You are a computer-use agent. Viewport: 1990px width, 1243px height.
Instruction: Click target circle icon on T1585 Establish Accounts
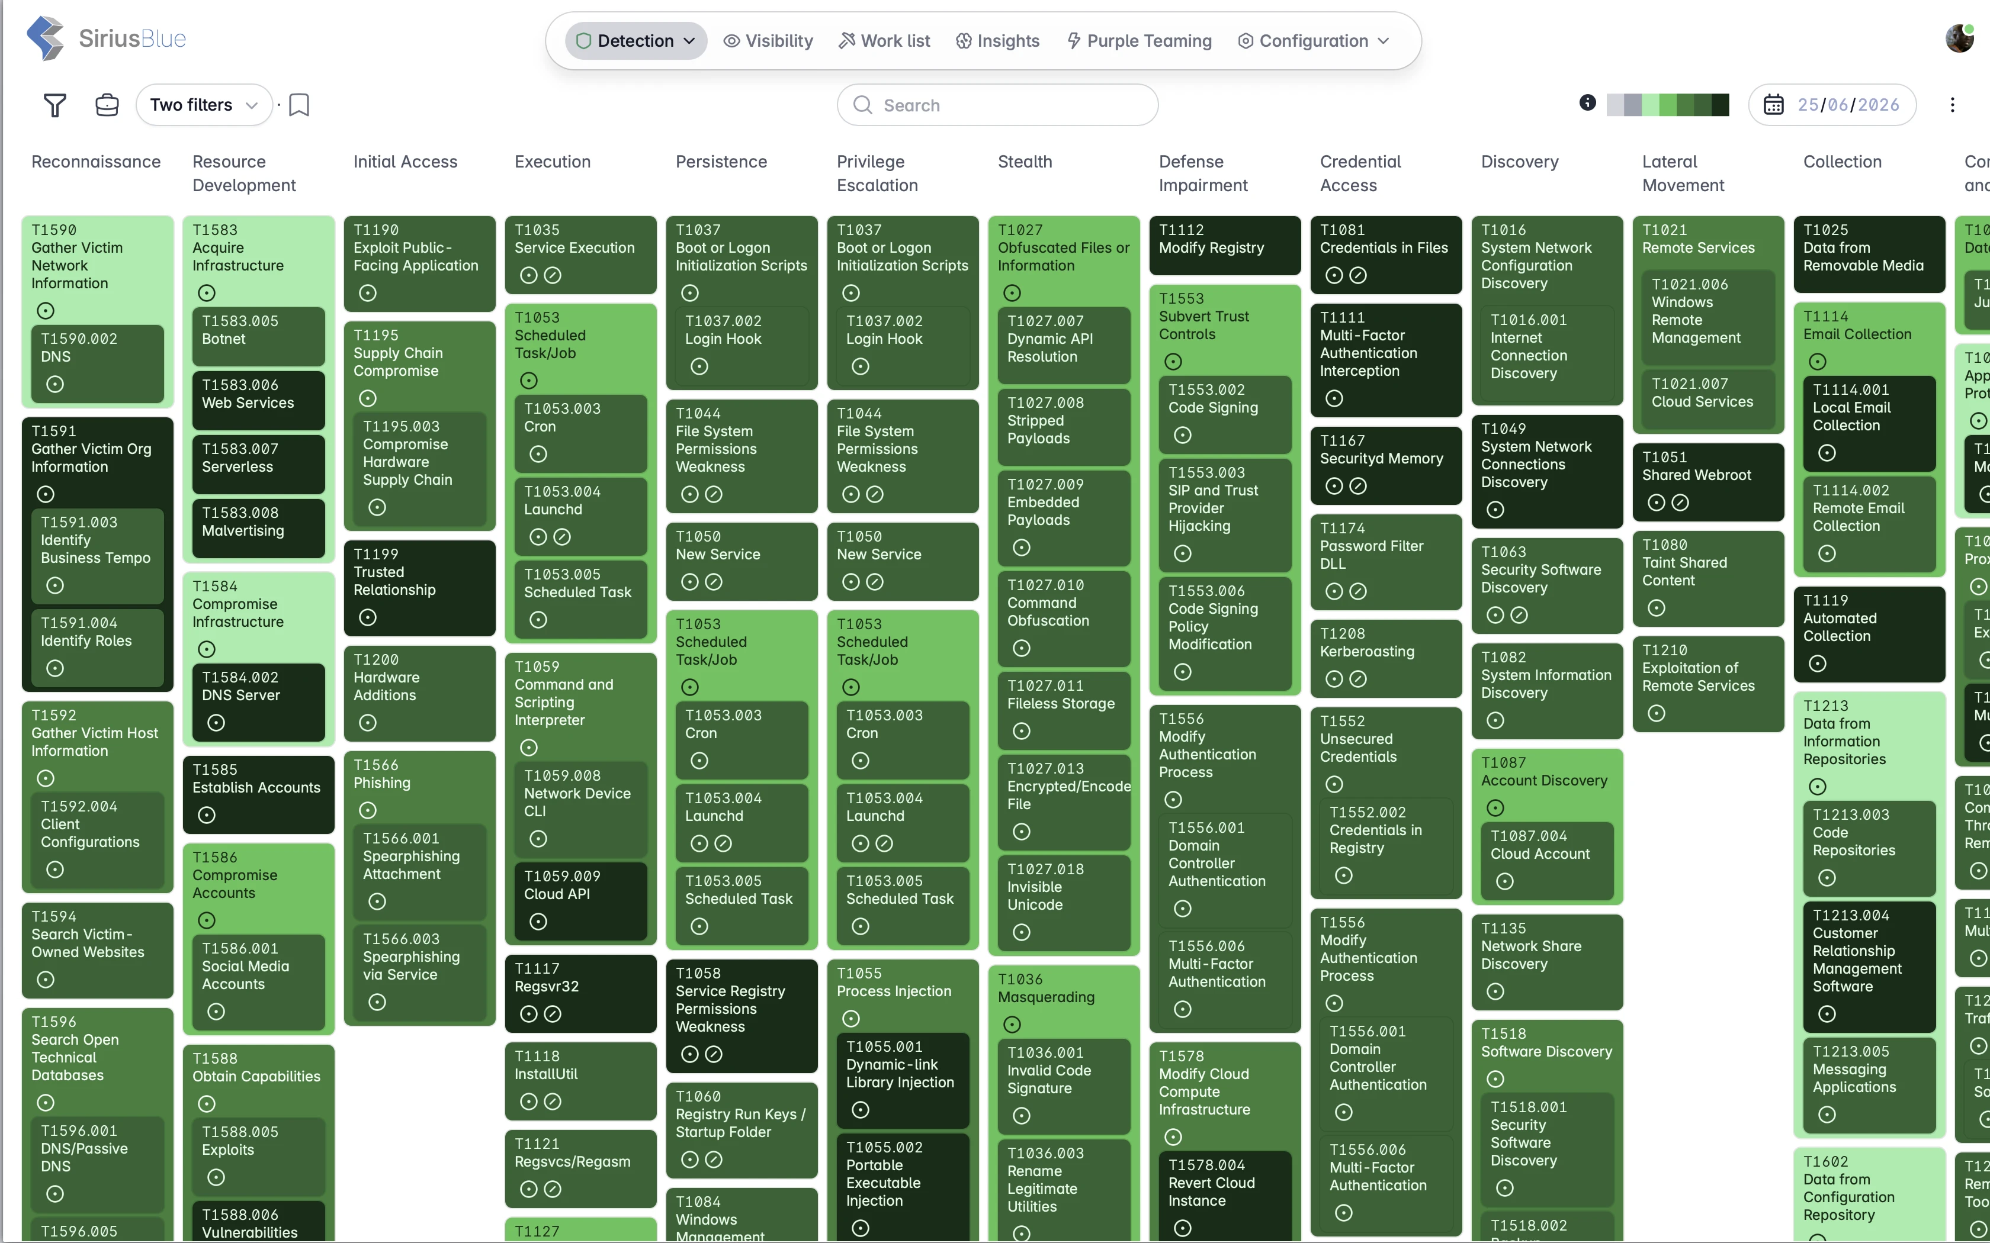[x=206, y=814]
